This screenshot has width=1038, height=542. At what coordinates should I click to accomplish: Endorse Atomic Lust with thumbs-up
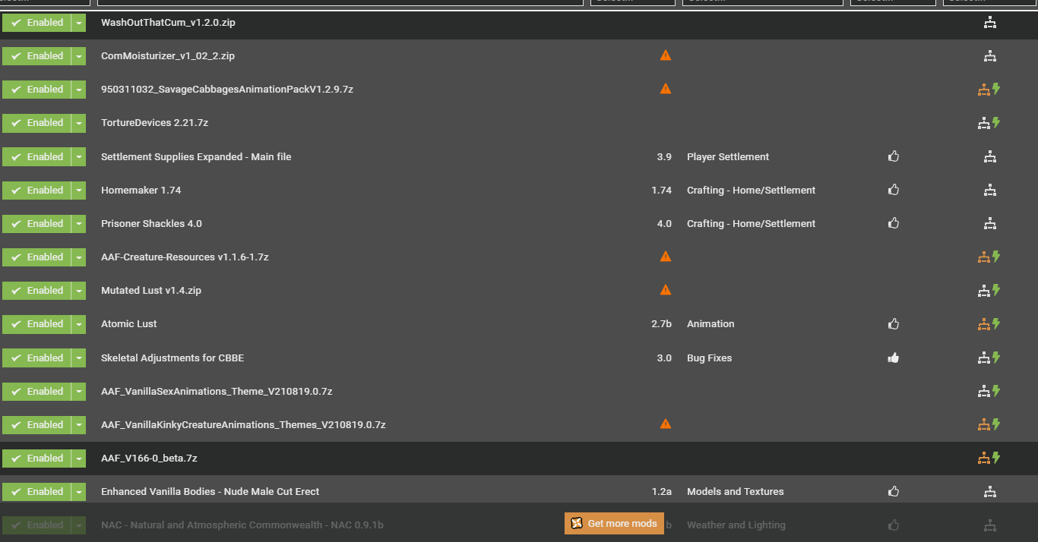(894, 324)
